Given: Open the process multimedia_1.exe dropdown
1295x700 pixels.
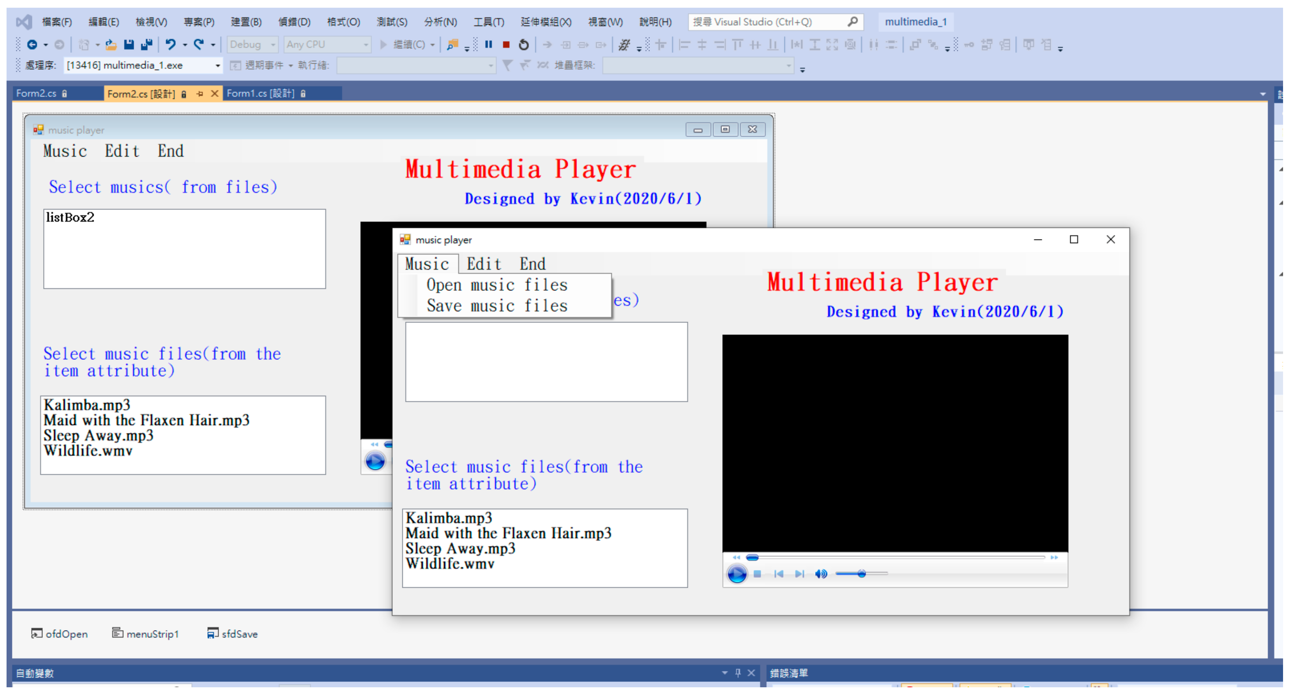Looking at the screenshot, I should coord(218,66).
